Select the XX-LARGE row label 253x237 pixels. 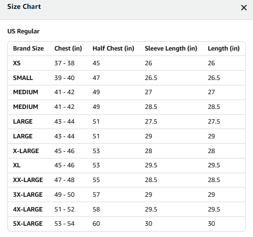[x=28, y=180]
